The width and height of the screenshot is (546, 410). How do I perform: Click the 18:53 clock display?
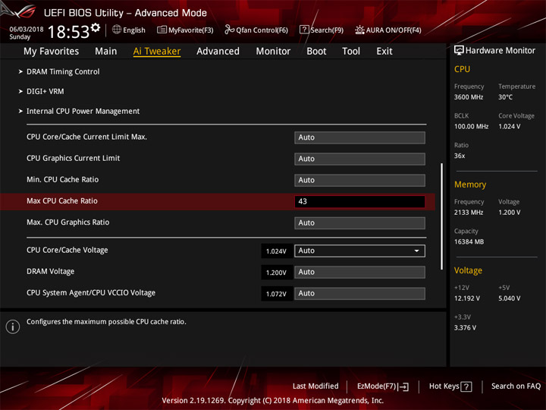coord(68,32)
